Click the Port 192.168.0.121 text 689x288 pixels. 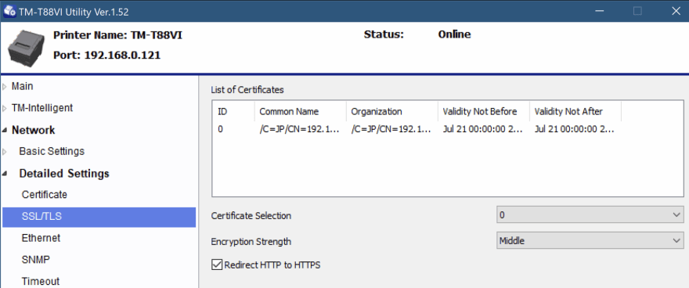pyautogui.click(x=106, y=56)
